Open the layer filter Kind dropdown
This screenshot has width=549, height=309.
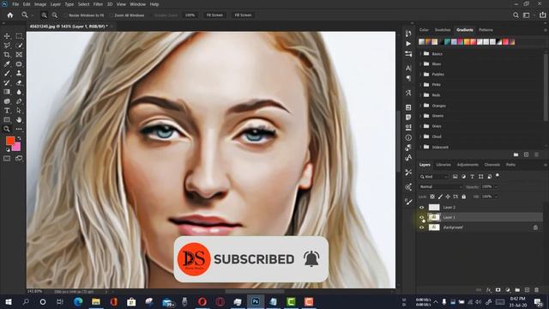pyautogui.click(x=434, y=177)
